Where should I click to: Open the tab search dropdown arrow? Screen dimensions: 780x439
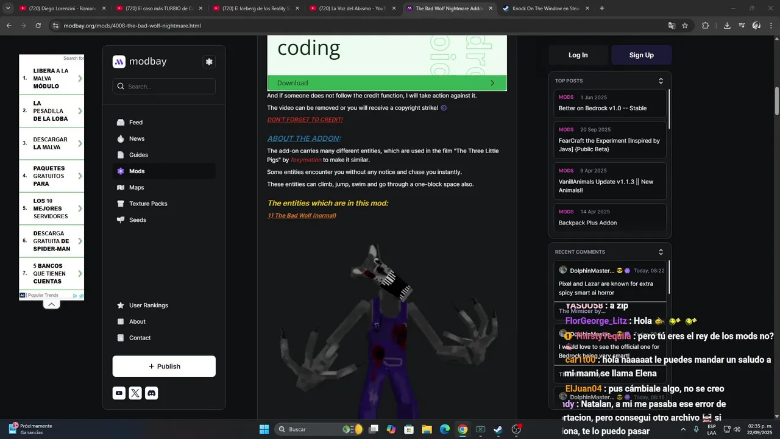coord(7,9)
